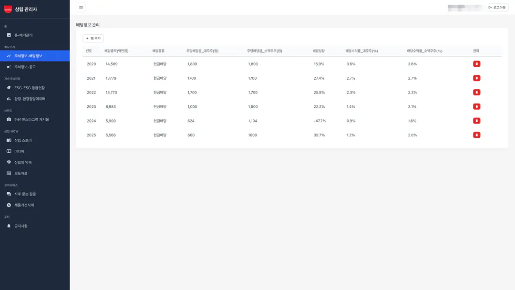Select the 14,589 total dividend cell

pos(112,64)
